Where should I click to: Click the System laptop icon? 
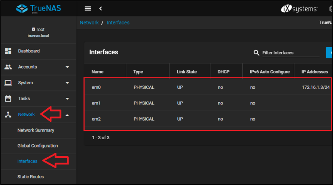coord(8,83)
